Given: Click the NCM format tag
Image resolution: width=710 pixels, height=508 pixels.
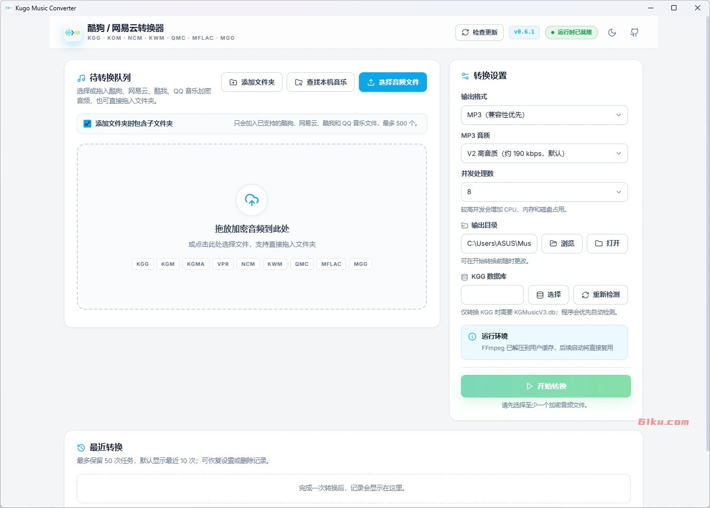Looking at the screenshot, I should point(248,264).
